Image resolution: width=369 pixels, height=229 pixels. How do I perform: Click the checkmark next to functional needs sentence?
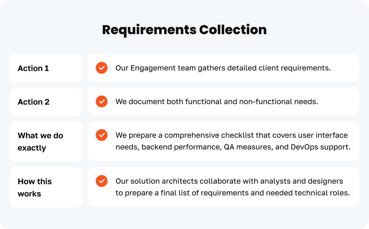point(102,102)
